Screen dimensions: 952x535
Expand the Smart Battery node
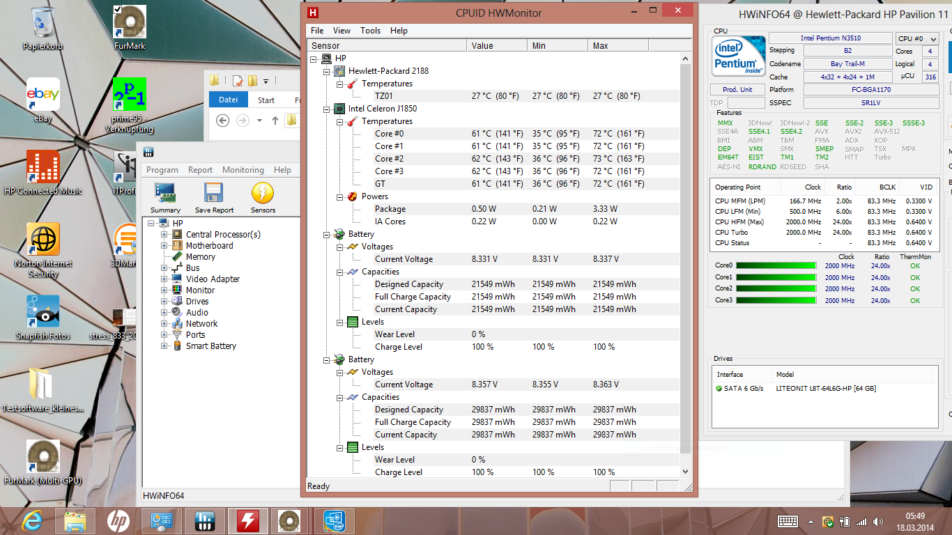164,346
